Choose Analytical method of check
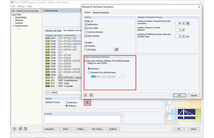The height and width of the screenshot is (138, 214). (x=66, y=102)
